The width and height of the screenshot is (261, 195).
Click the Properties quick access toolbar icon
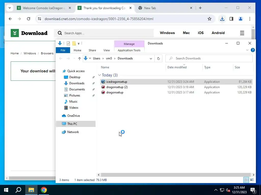tap(68, 43)
